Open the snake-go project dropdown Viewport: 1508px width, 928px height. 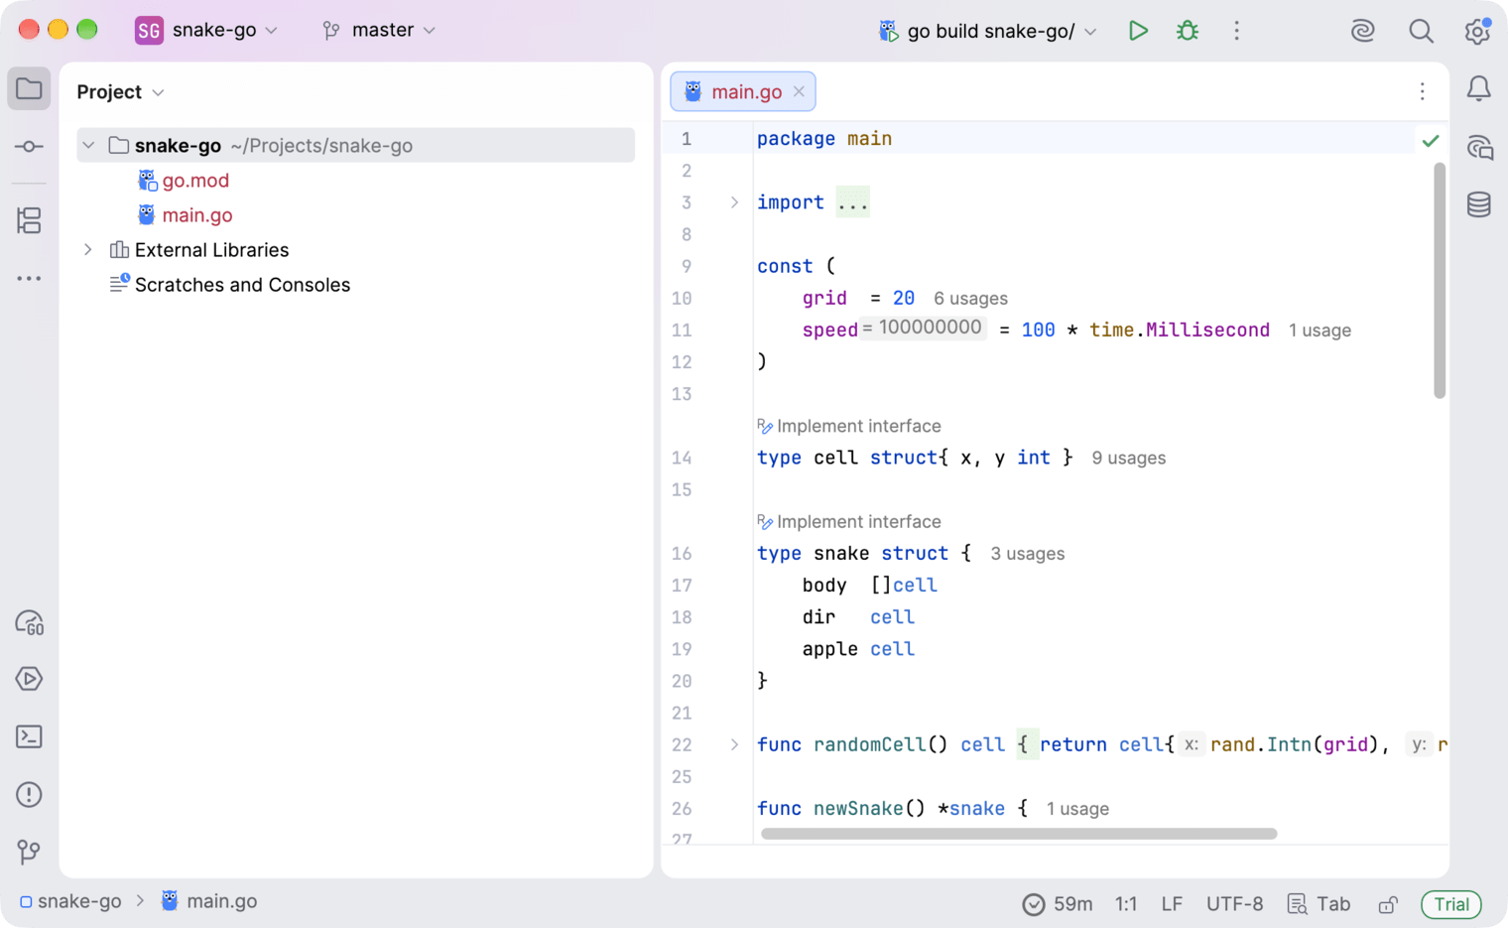(x=206, y=31)
